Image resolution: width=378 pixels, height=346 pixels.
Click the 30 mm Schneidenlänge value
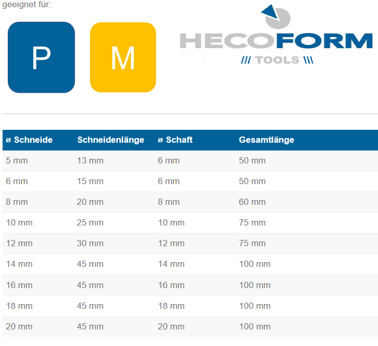[x=90, y=244]
